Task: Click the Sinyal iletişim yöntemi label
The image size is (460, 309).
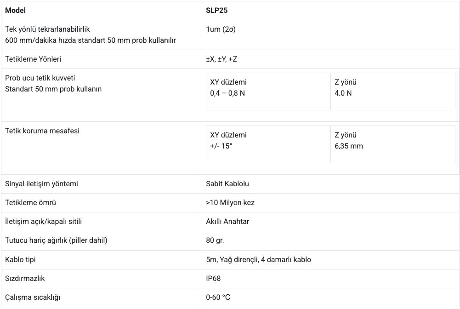Action: point(42,184)
